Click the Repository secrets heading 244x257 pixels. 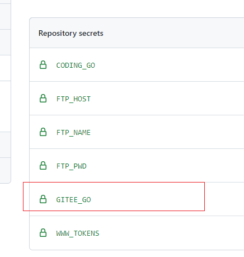[x=71, y=34]
